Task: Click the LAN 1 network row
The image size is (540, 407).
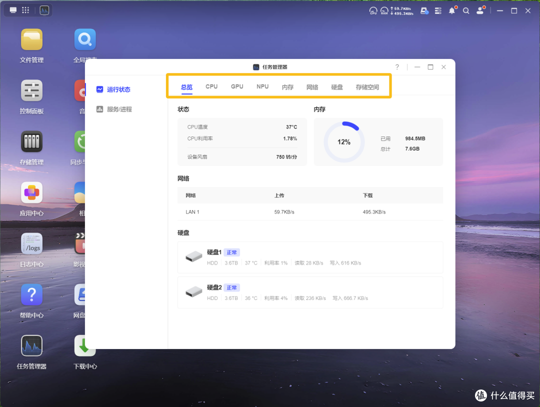Action: [310, 212]
